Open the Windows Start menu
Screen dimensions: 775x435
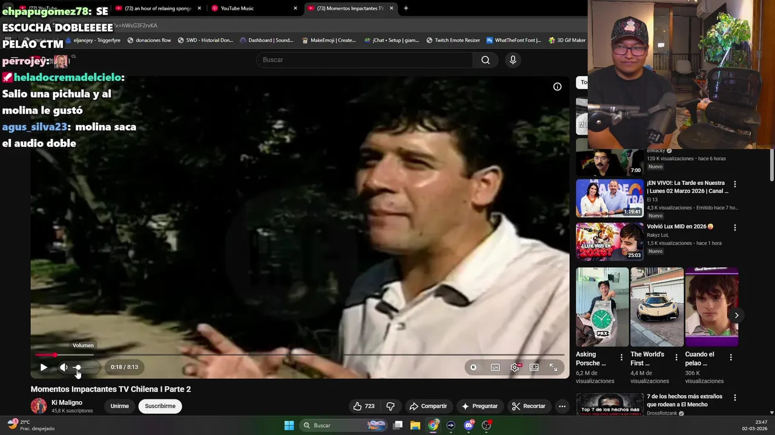[289, 425]
